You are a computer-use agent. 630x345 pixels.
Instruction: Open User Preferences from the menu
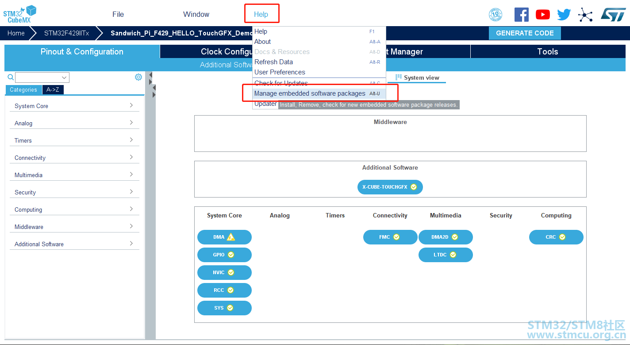pos(319,72)
